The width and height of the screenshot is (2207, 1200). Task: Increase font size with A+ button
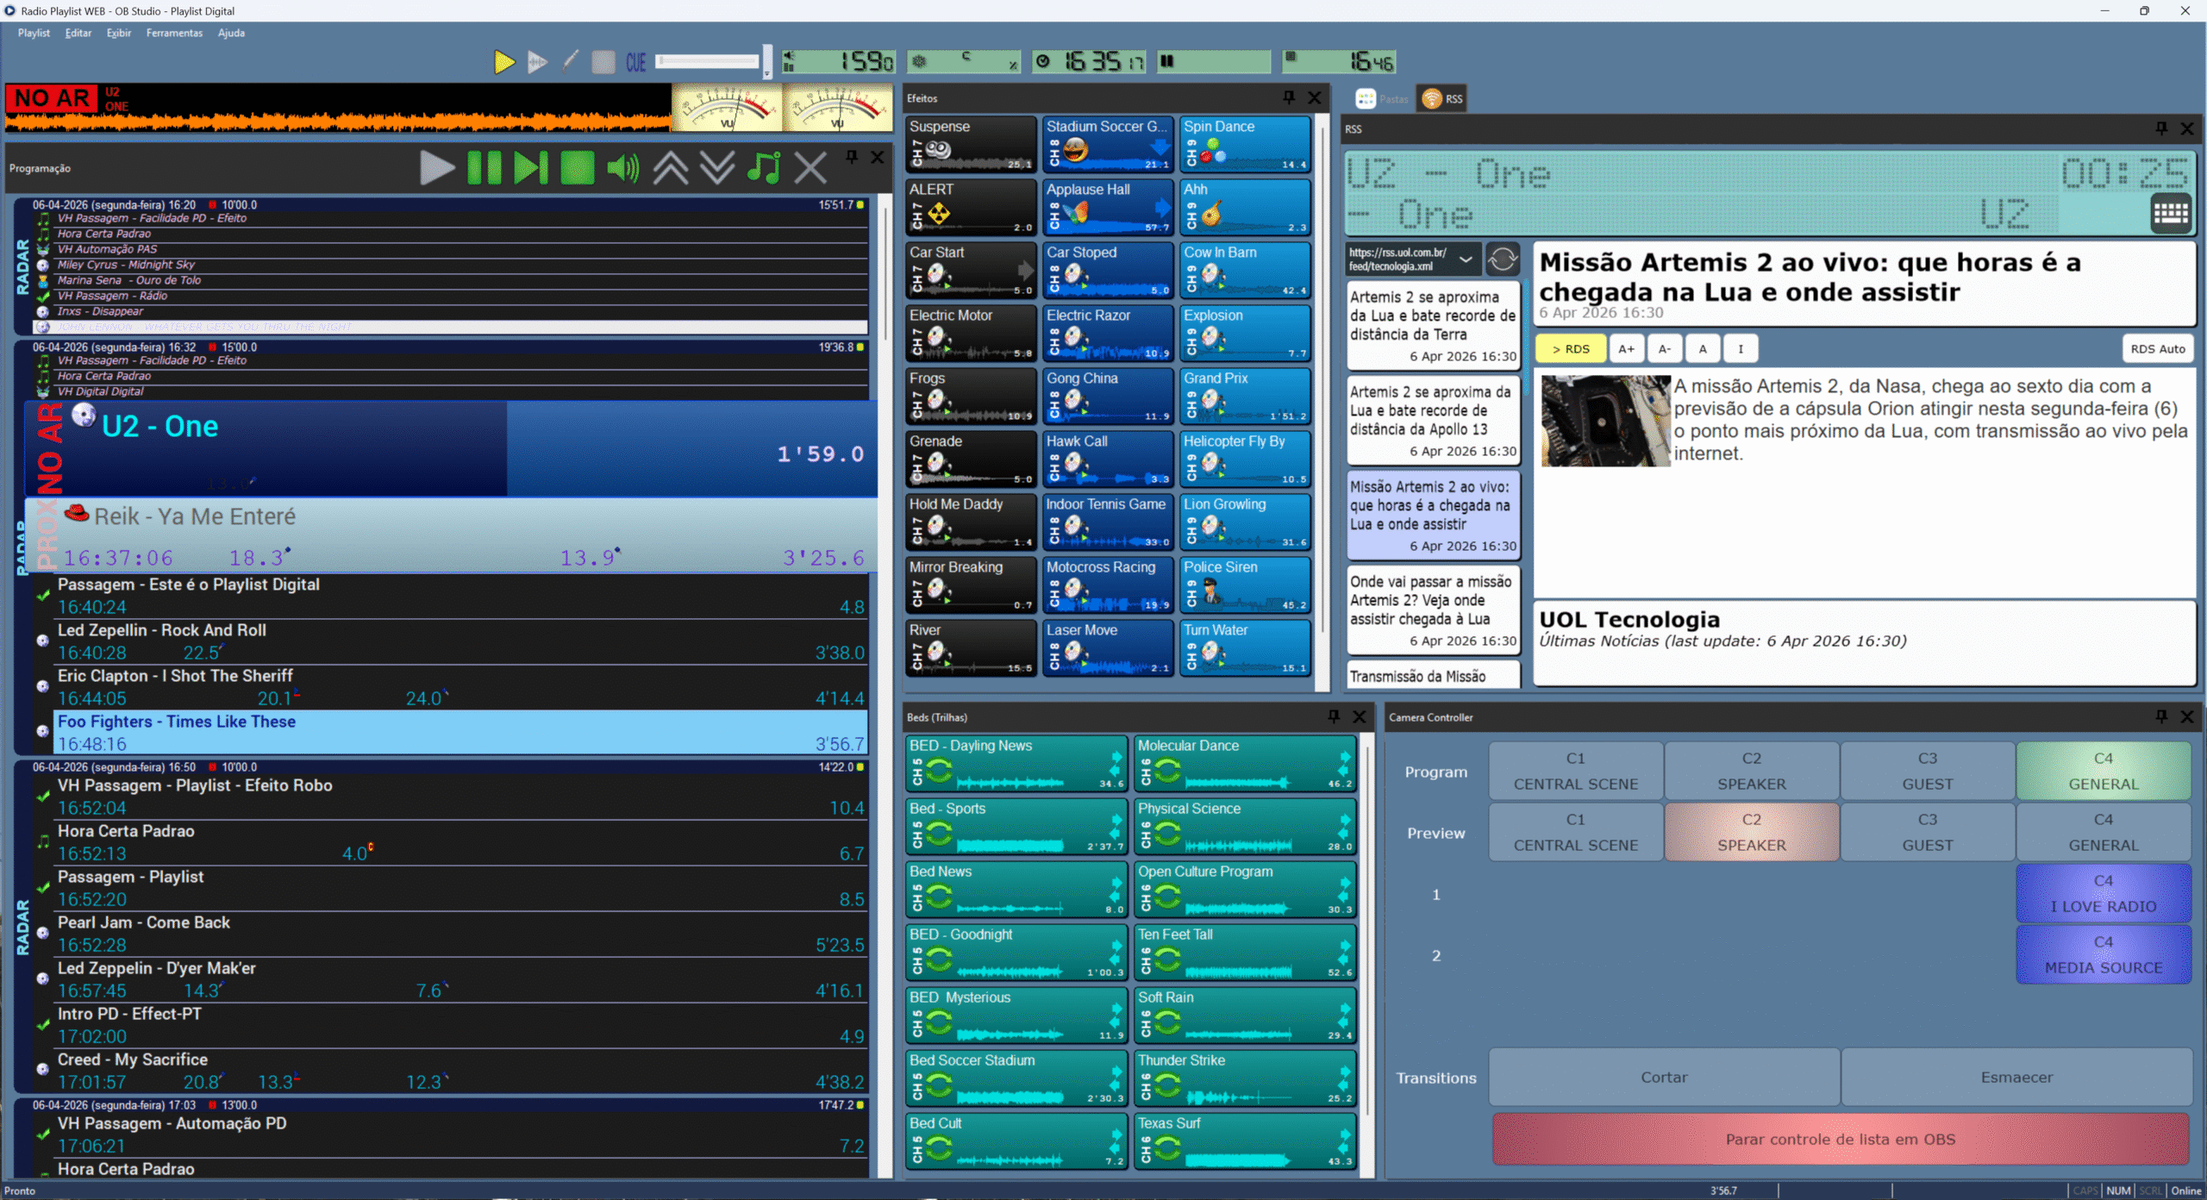pos(1626,349)
